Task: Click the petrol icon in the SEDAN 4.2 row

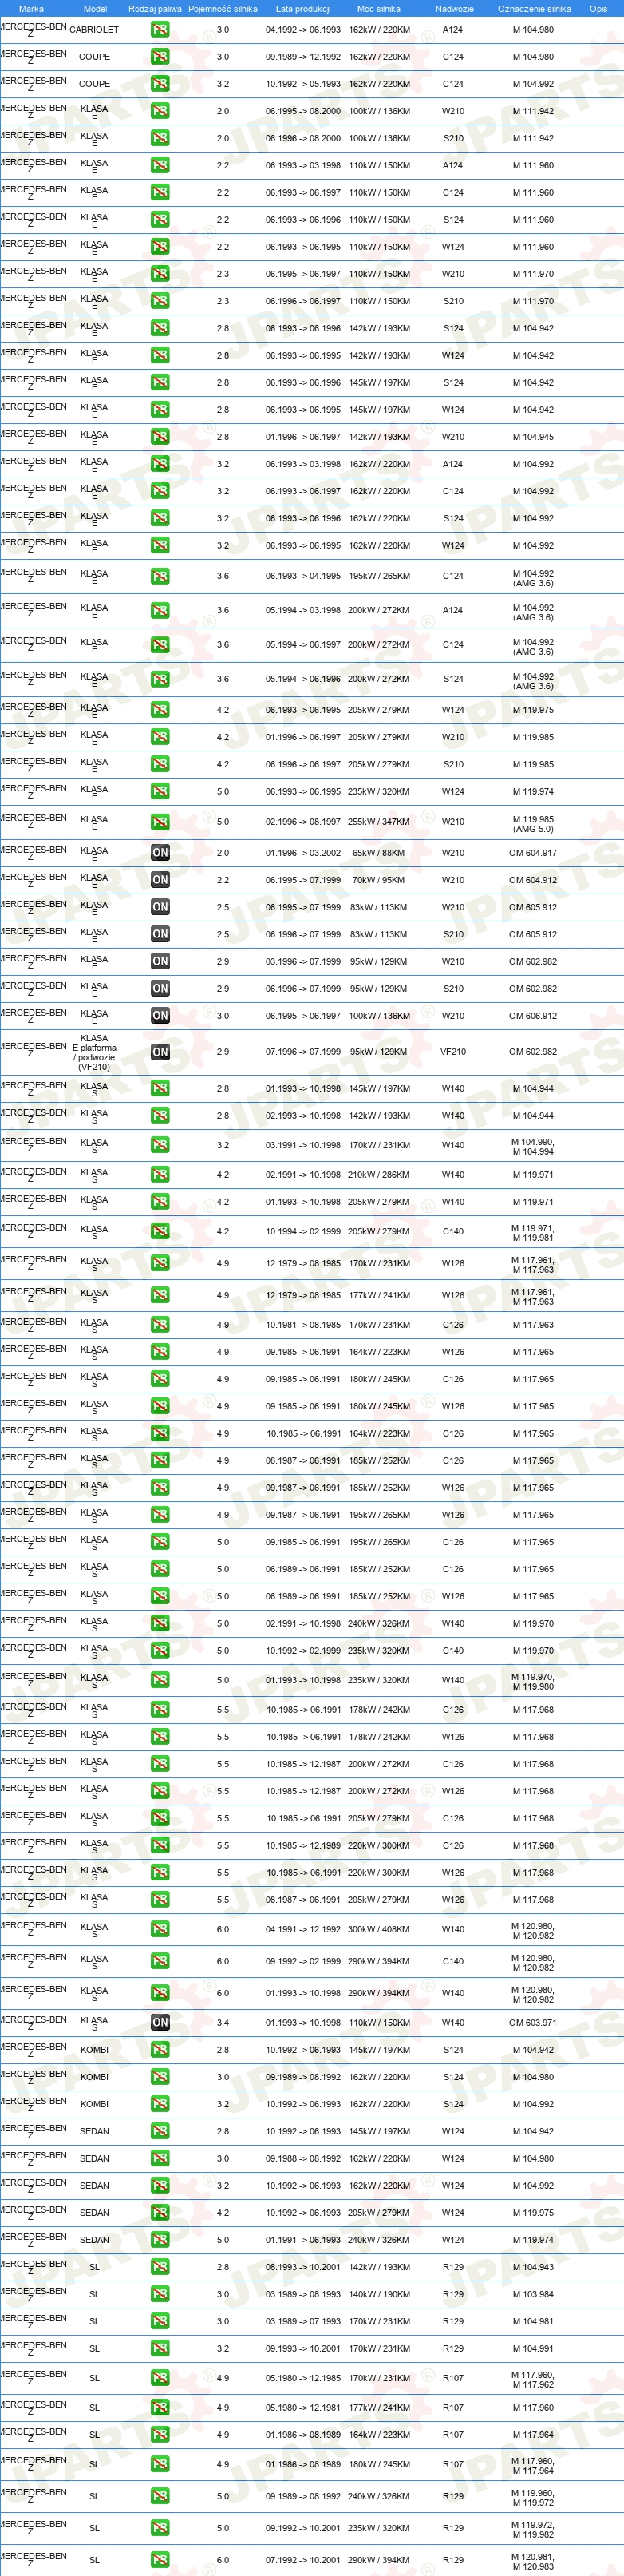Action: 160,2212
